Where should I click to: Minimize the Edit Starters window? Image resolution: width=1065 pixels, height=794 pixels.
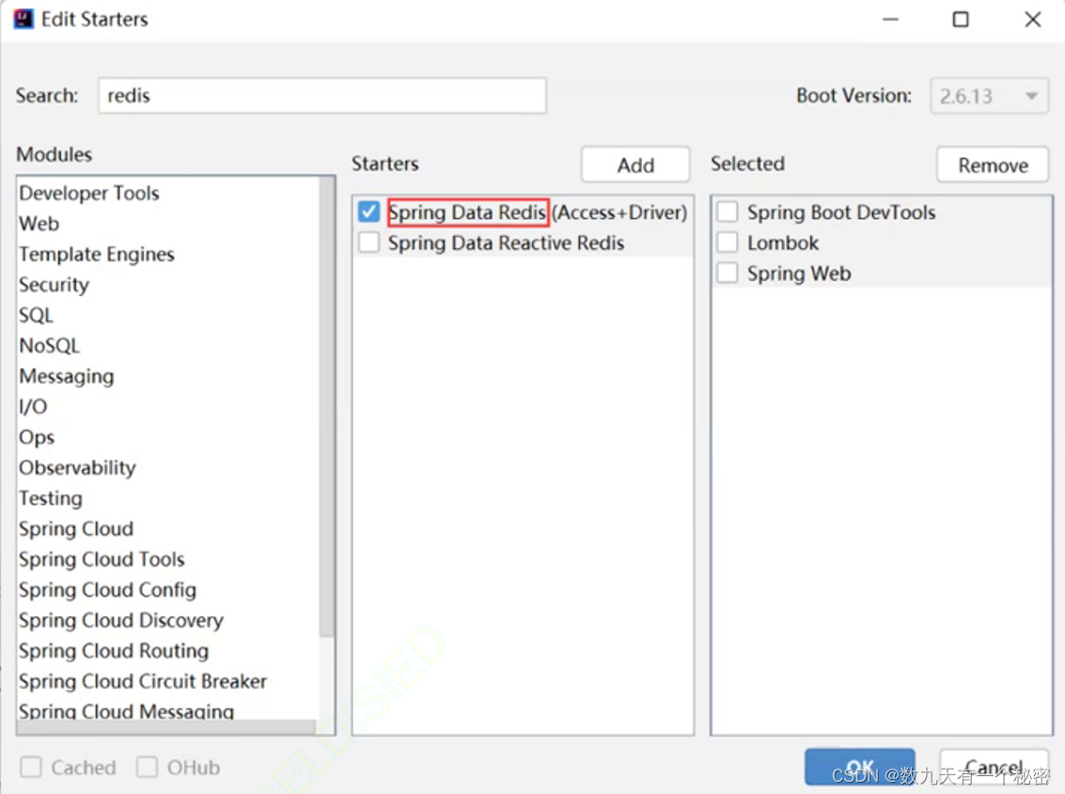(x=890, y=19)
